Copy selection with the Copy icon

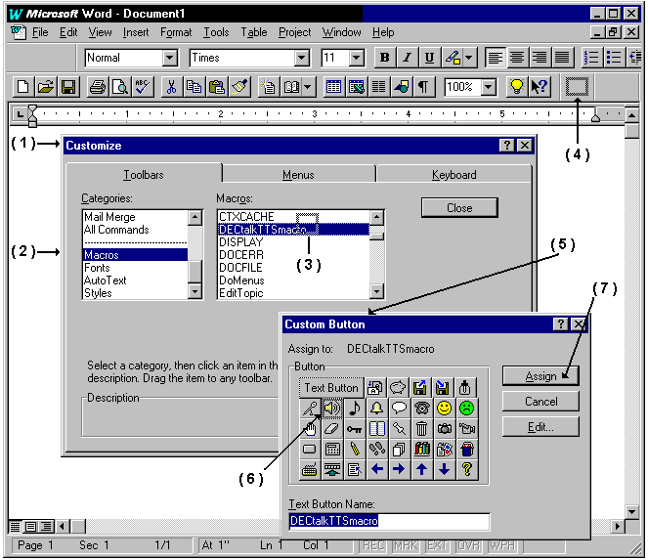coord(194,87)
